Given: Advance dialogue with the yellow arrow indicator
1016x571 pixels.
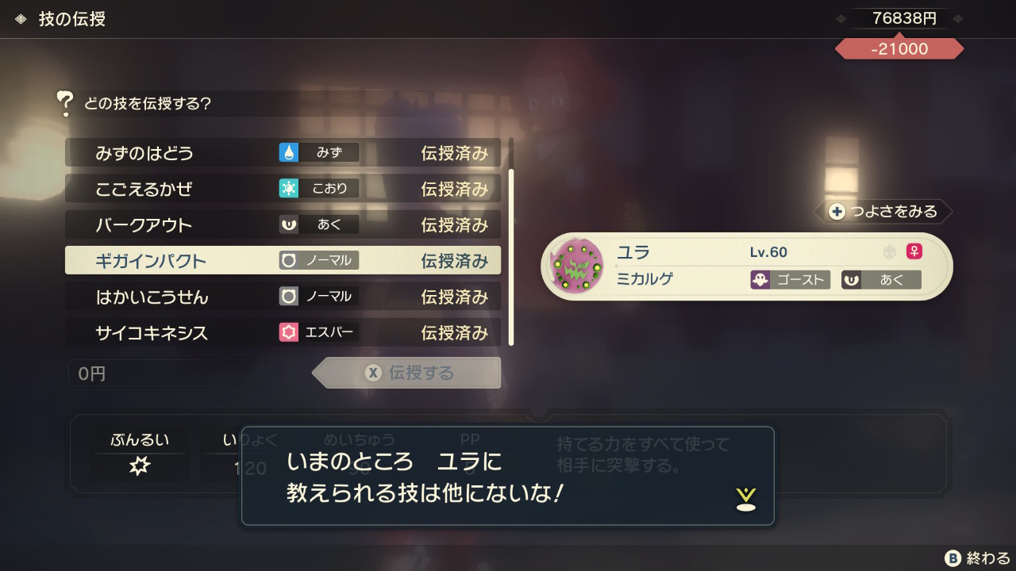Looking at the screenshot, I should point(745,498).
